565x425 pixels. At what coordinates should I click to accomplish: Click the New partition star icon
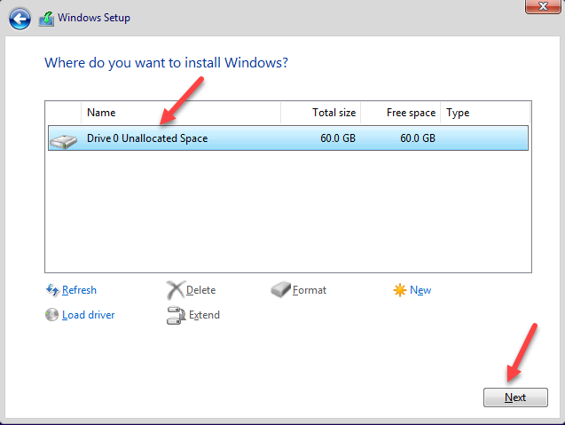tap(400, 290)
